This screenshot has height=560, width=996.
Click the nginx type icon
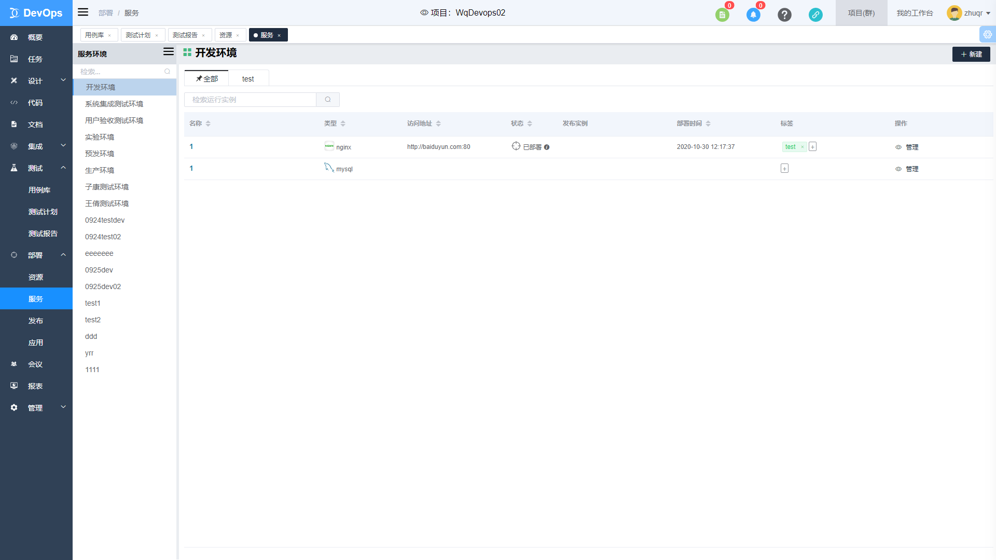point(329,146)
